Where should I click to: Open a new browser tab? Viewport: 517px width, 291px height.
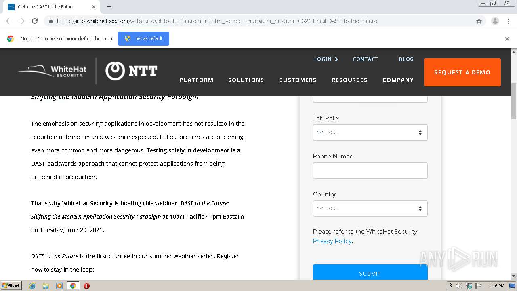tap(109, 7)
